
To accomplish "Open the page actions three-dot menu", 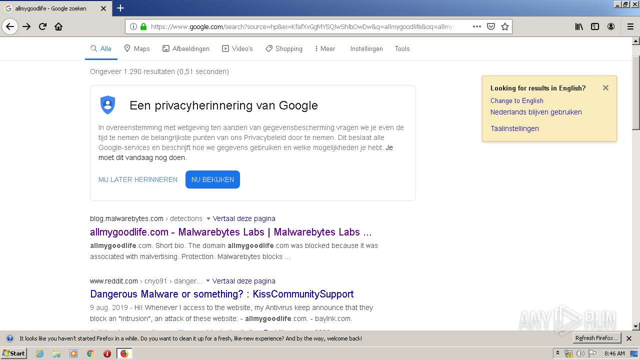I will coord(477,26).
